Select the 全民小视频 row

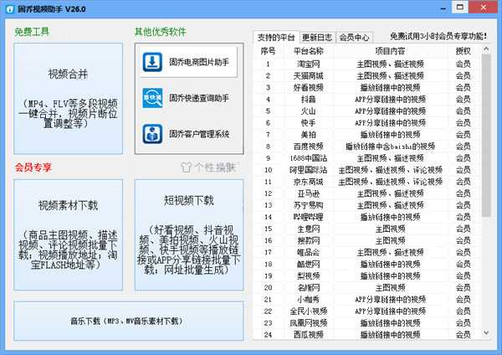pyautogui.click(x=367, y=311)
